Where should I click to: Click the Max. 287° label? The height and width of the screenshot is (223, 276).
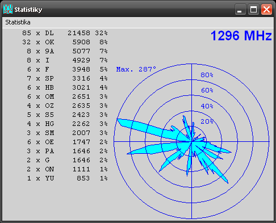tap(136, 69)
